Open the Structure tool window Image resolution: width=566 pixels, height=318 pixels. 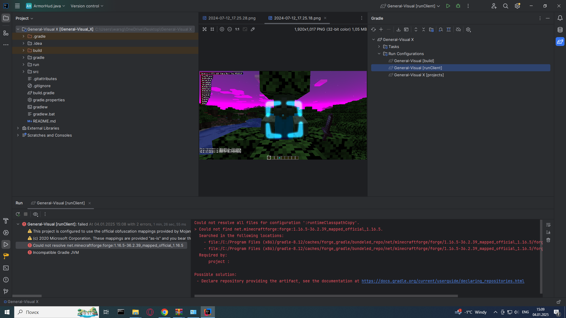(6, 33)
